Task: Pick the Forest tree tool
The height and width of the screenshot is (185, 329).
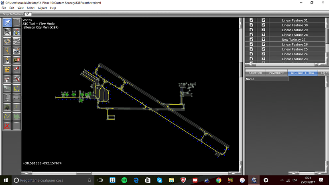Action: coord(7,107)
